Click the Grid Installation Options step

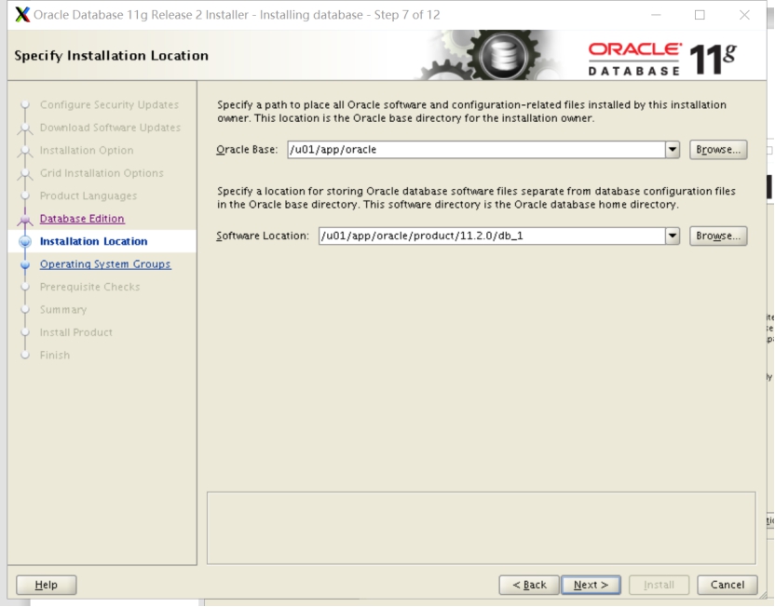(x=102, y=173)
